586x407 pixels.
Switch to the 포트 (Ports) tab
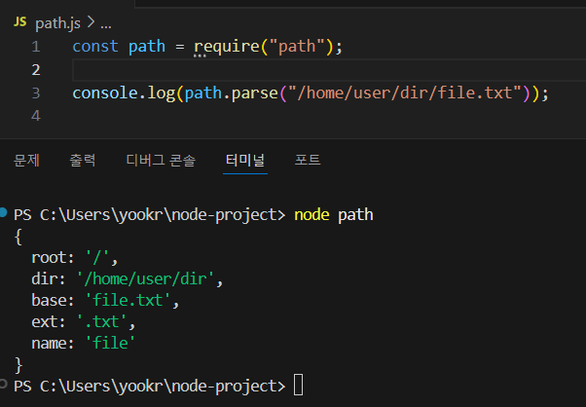click(x=308, y=161)
